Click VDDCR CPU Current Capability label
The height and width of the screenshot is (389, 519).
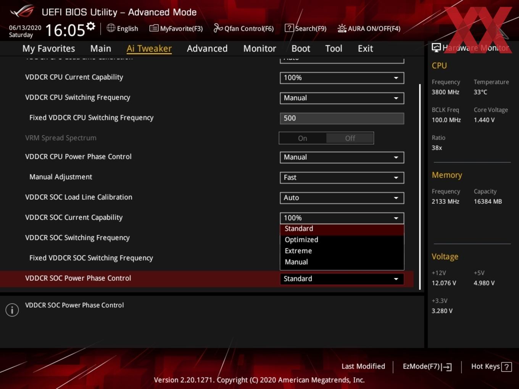(x=74, y=77)
